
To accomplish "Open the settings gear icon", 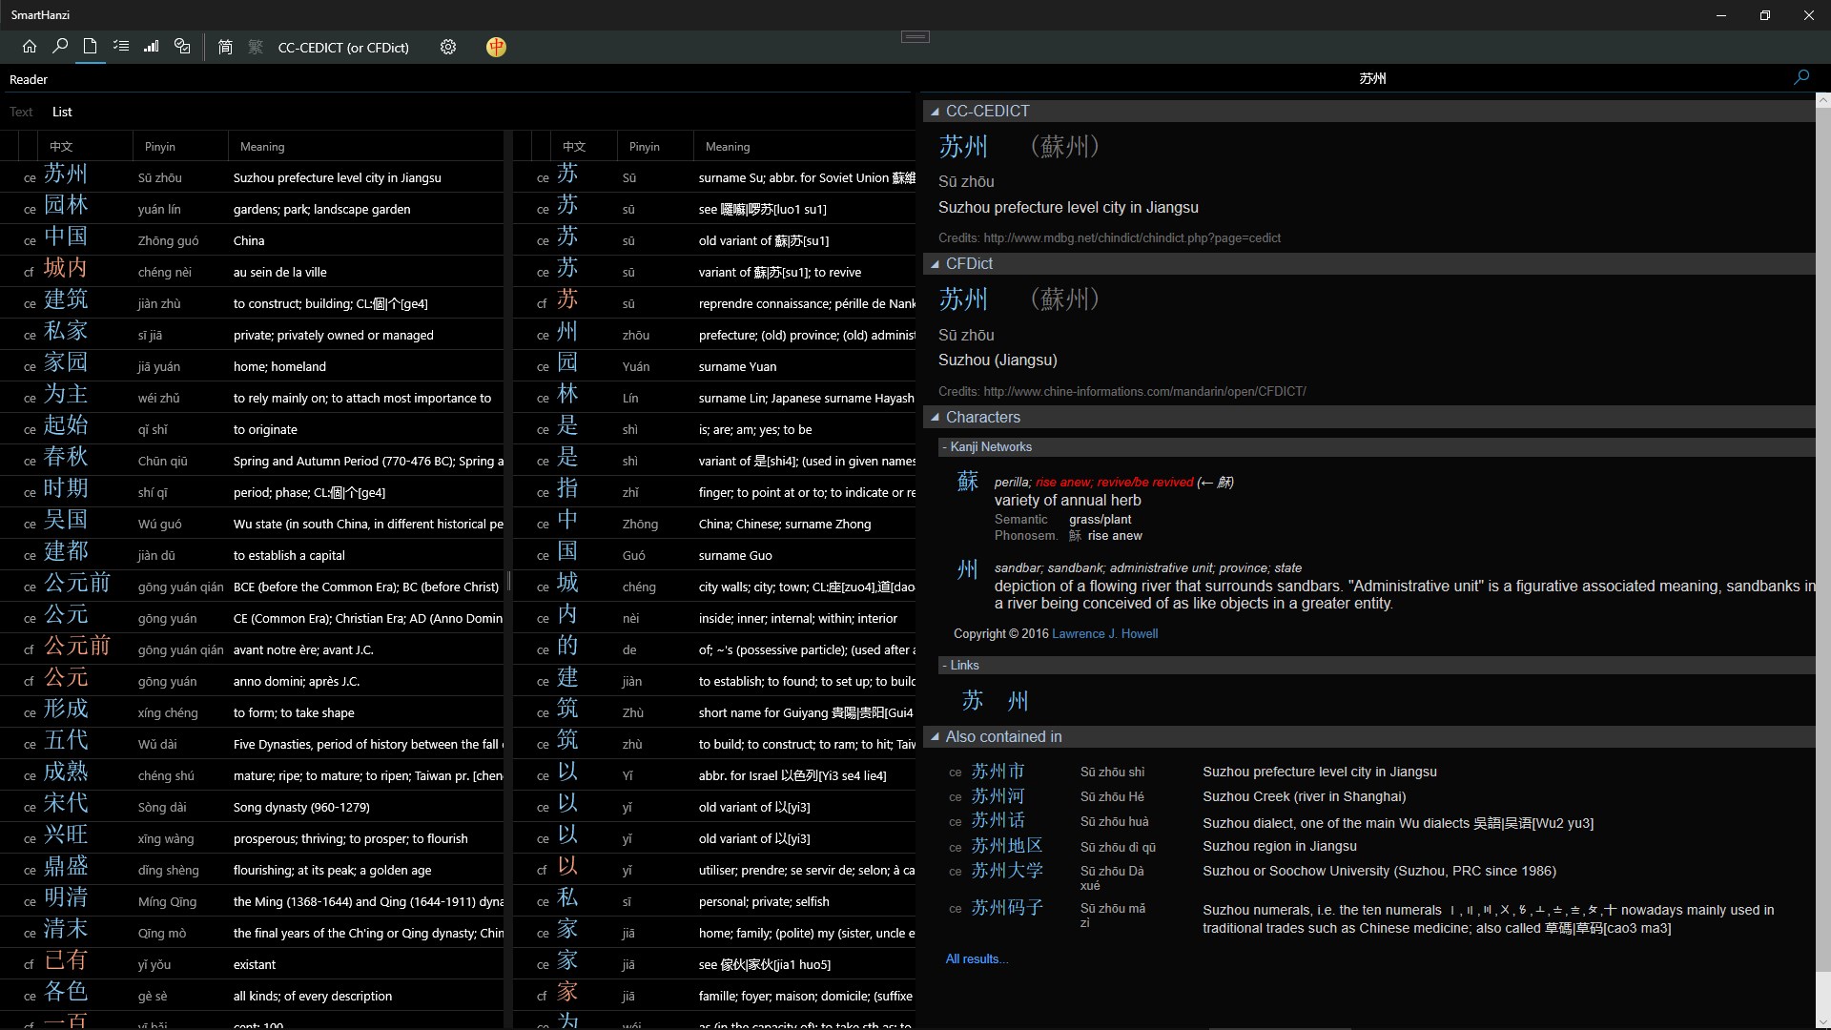I will [448, 47].
